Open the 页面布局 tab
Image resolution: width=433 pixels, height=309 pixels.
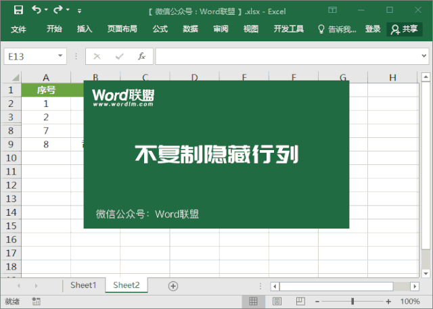[122, 28]
